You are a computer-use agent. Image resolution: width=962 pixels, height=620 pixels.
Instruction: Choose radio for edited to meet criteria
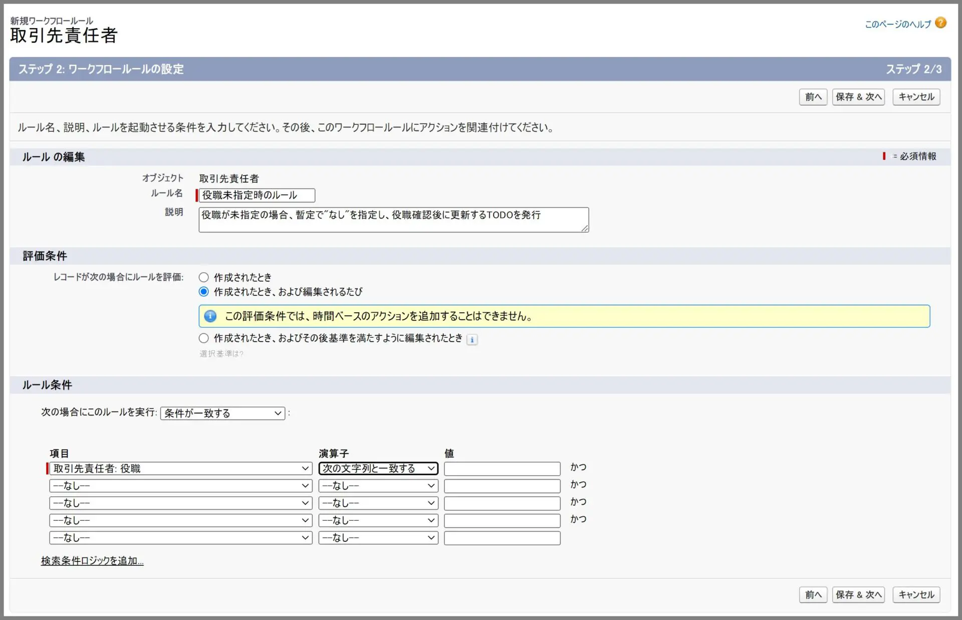[203, 338]
